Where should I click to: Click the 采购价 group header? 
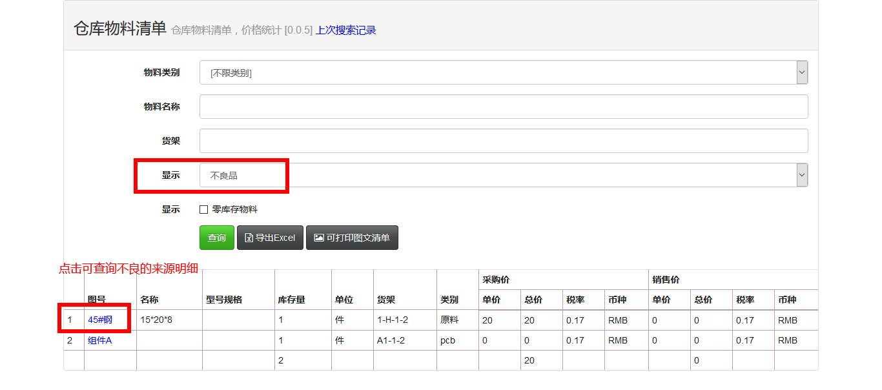click(x=496, y=280)
